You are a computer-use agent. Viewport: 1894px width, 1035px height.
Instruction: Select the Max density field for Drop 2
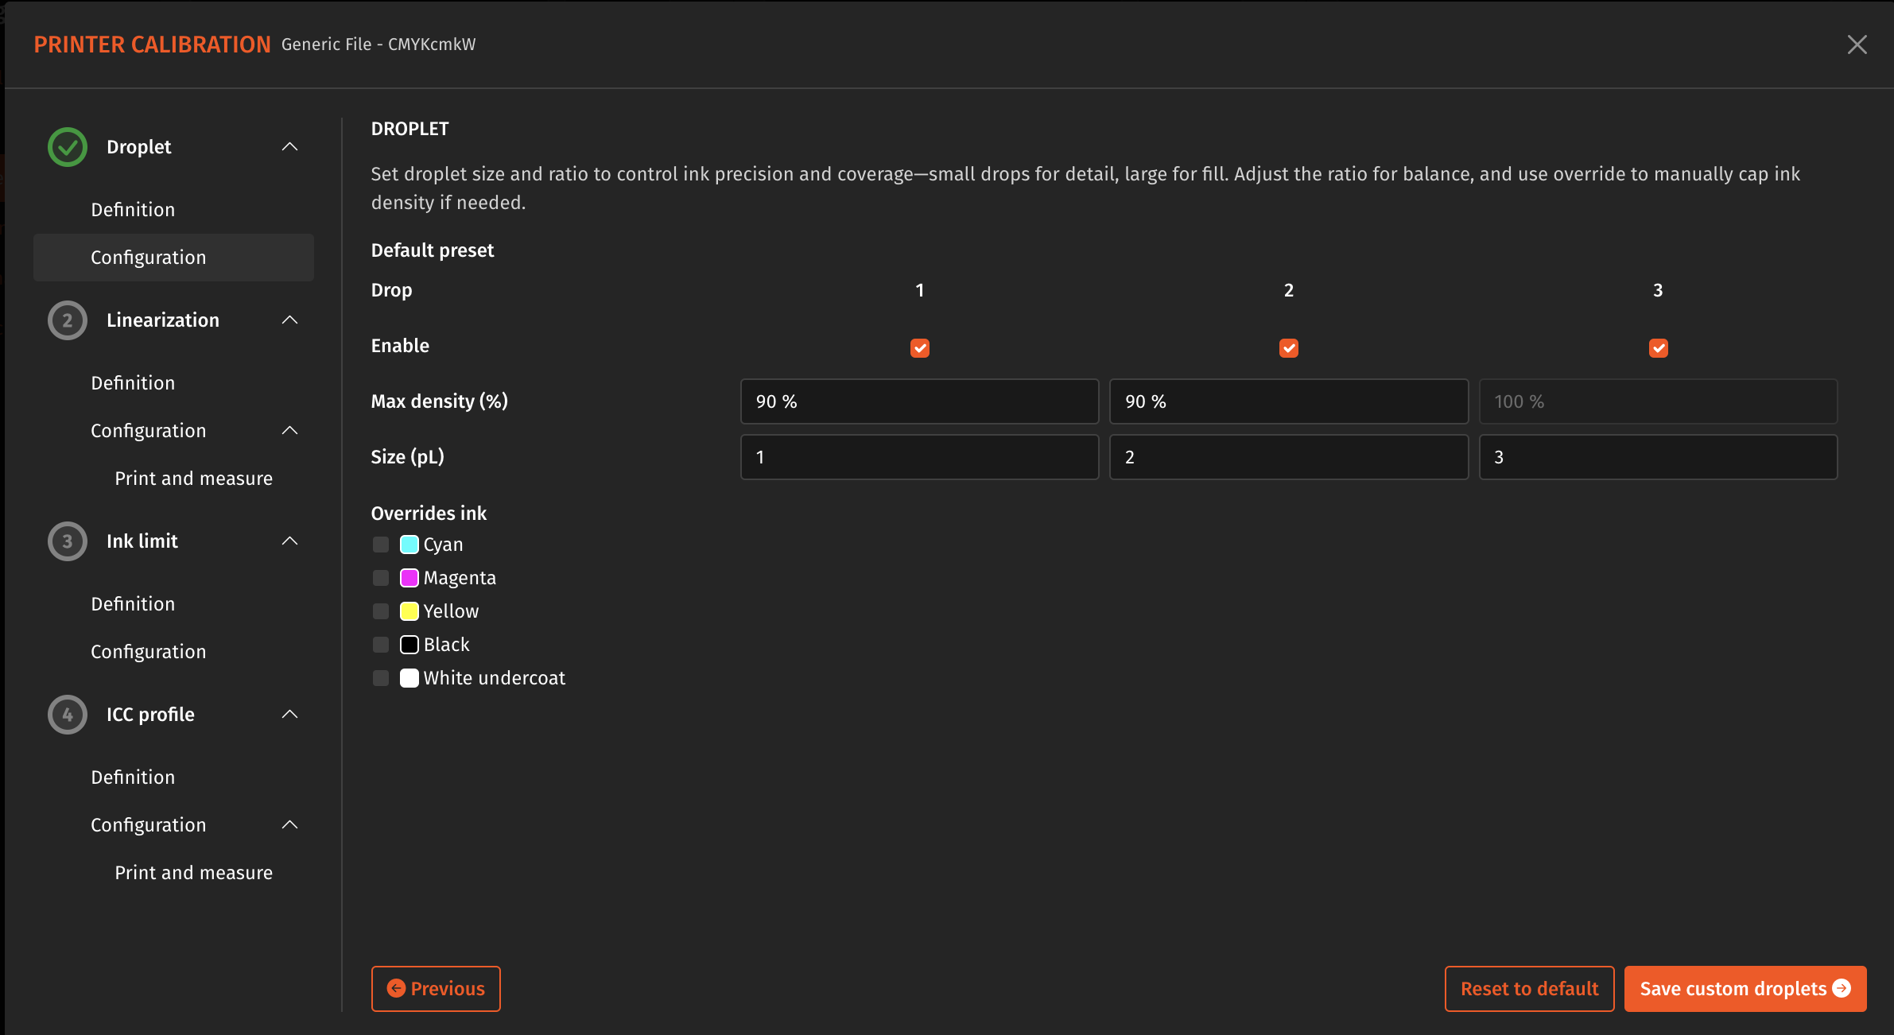(x=1287, y=401)
